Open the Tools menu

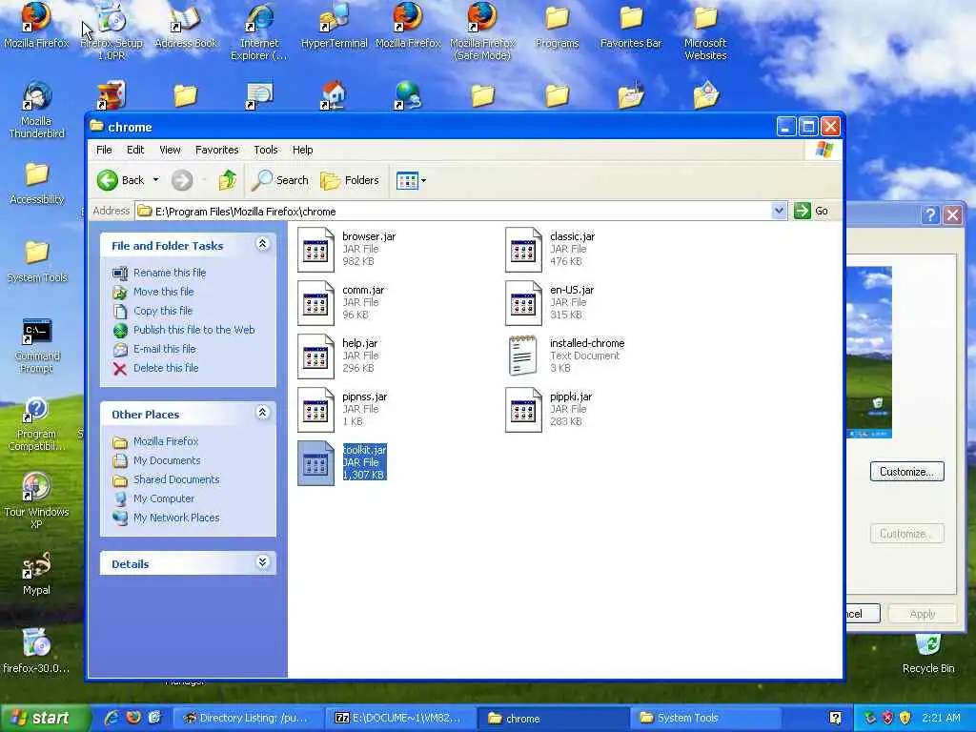point(266,150)
